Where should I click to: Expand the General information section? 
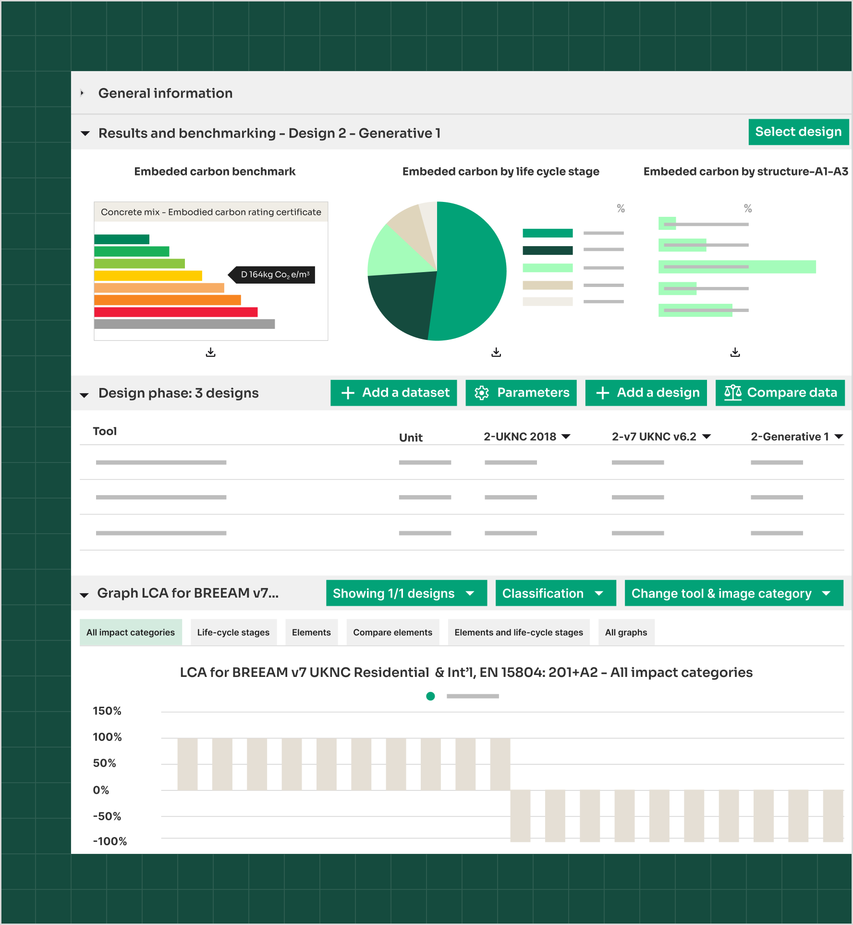coord(83,93)
